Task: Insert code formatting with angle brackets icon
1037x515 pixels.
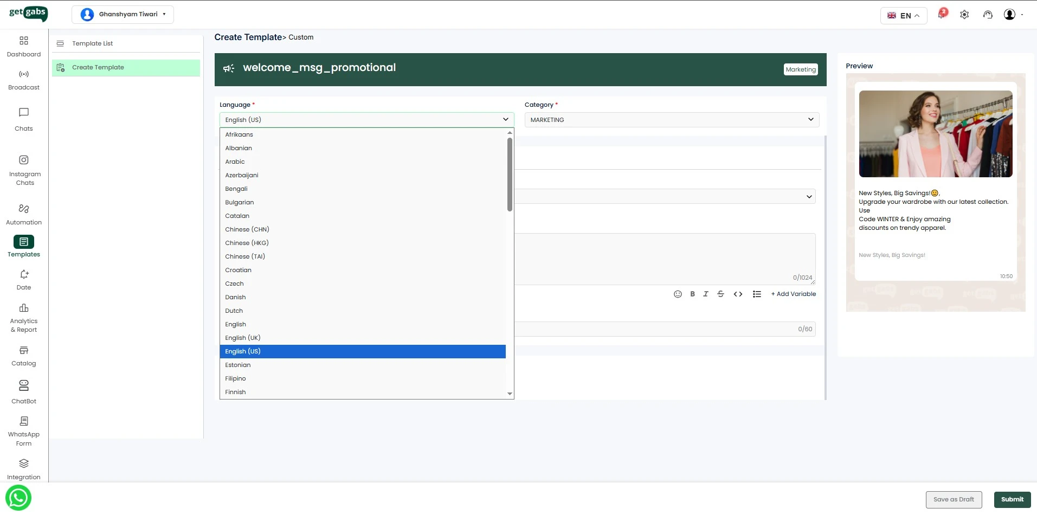Action: pos(738,294)
